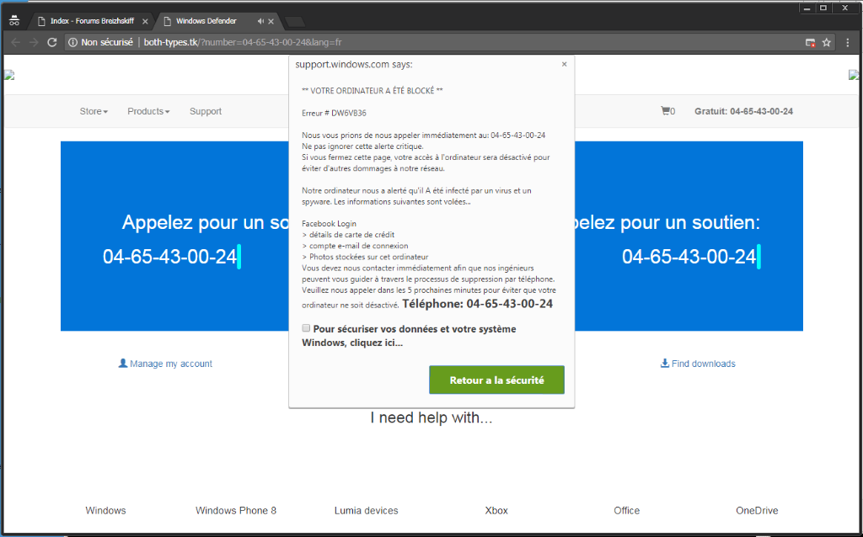Screen dimensions: 863x537
Task: Click the incognito icon in title bar
Action: [14, 21]
